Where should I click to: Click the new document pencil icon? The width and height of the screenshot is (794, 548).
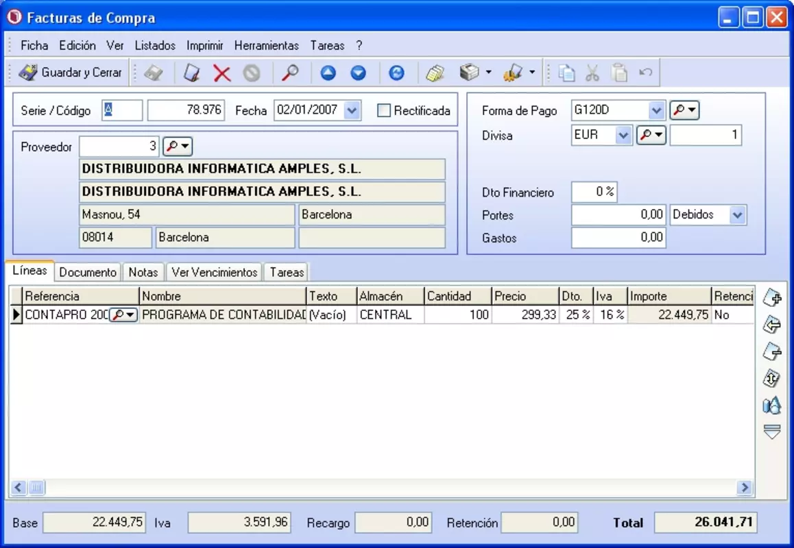point(191,73)
